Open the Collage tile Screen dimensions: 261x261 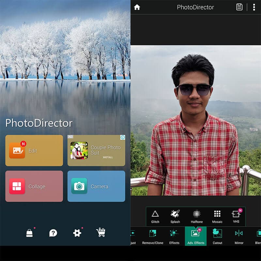(x=34, y=186)
